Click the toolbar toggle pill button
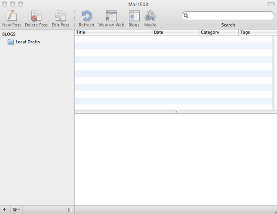 [271, 4]
